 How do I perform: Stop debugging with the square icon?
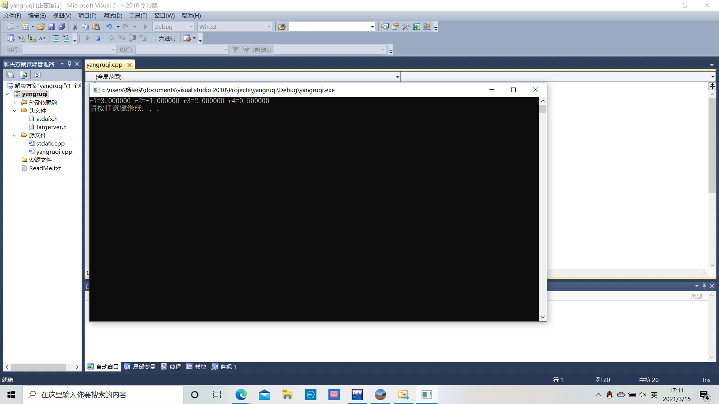(x=98, y=38)
